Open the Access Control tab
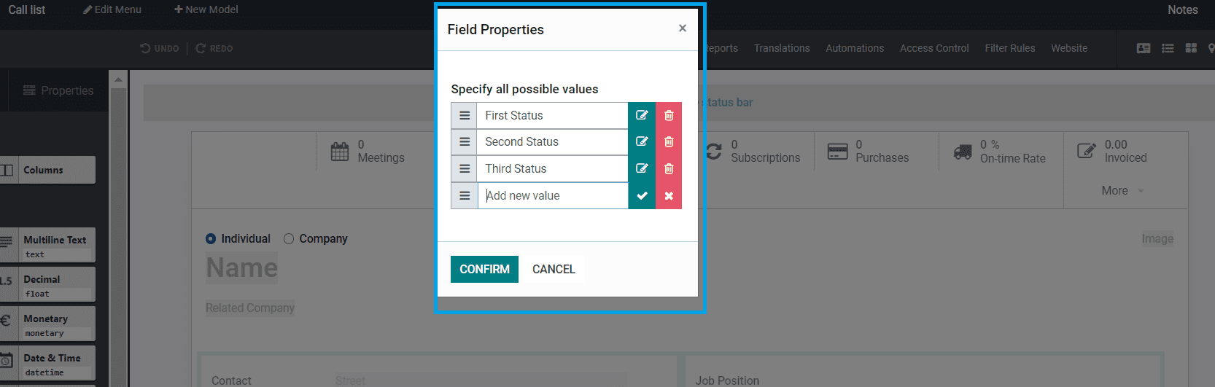Screen dimensions: 1215x387 point(934,48)
